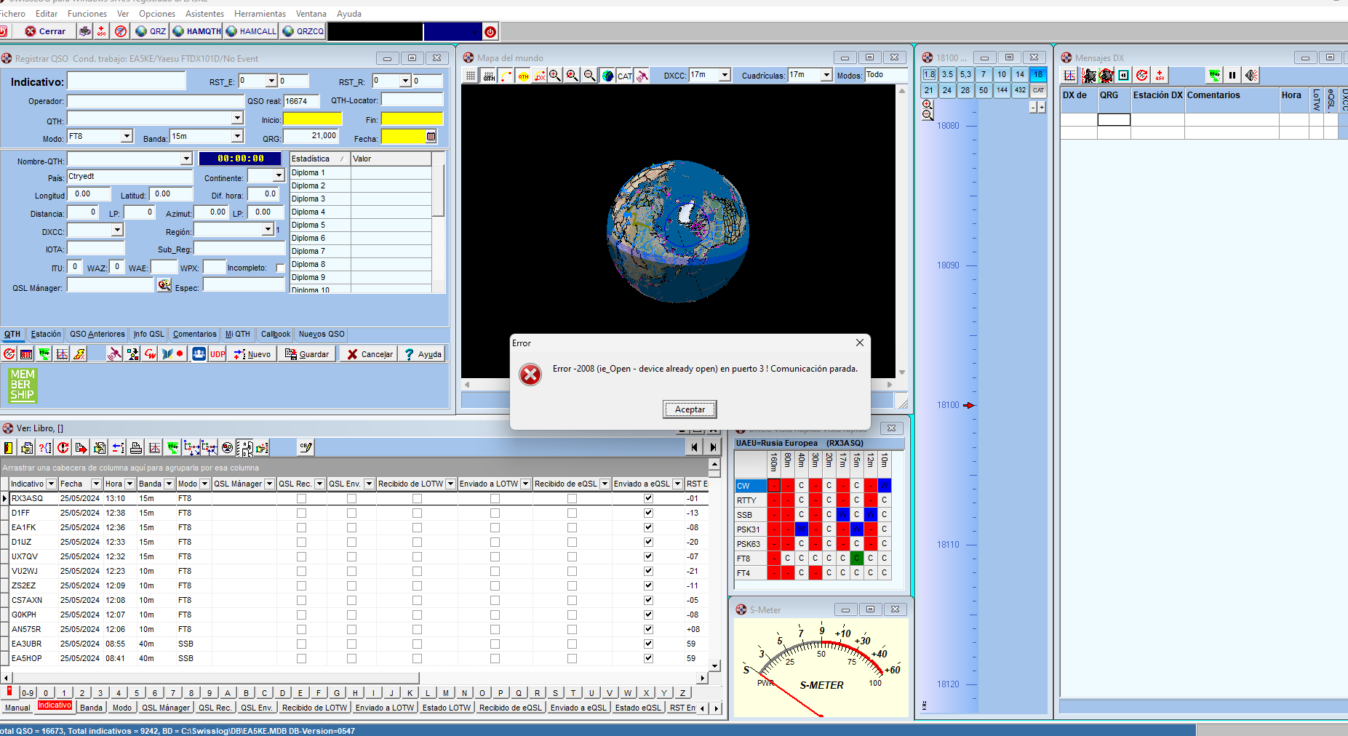Viewport: 1348px width, 736px height.
Task: Click the zoom-in magnifier on world map
Action: click(555, 76)
